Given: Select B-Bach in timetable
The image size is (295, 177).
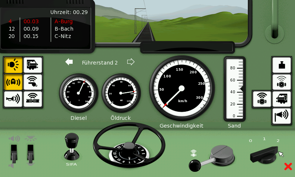Looking at the screenshot, I should (64, 29).
